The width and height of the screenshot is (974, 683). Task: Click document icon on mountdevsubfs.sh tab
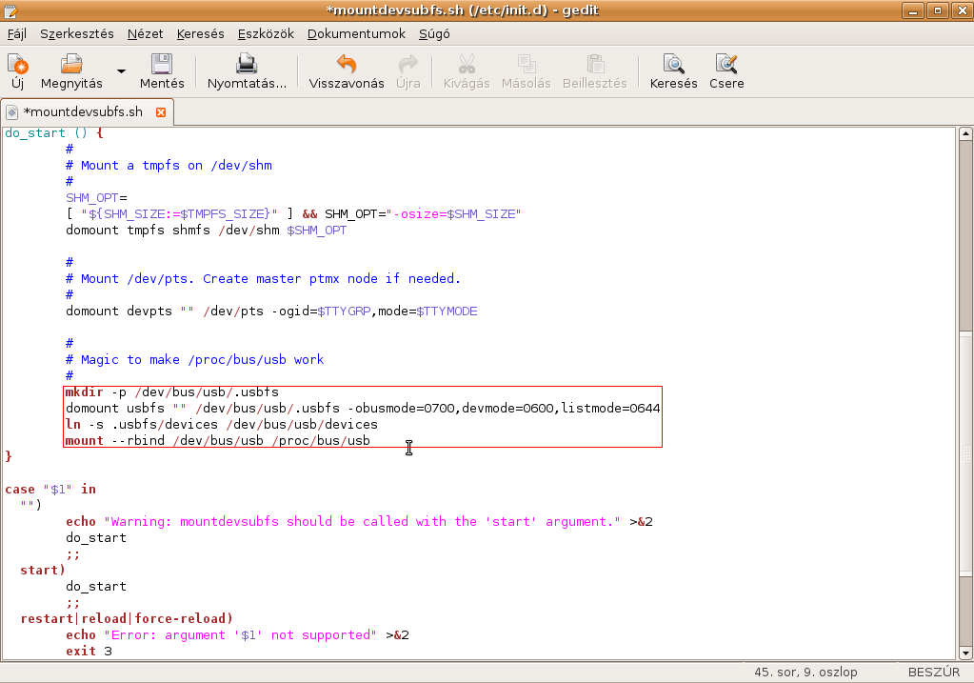coord(11,112)
